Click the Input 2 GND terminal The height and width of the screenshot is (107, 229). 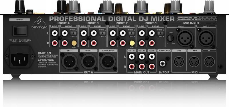tap(132, 43)
